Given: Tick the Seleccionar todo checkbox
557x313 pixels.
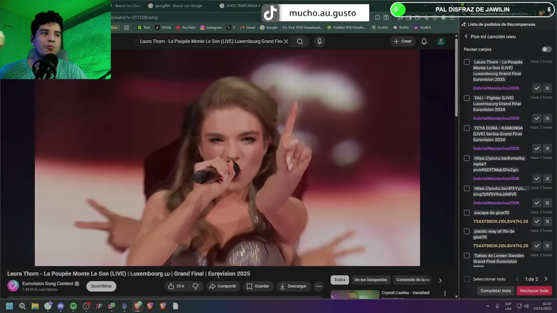Looking at the screenshot, I should 466,279.
